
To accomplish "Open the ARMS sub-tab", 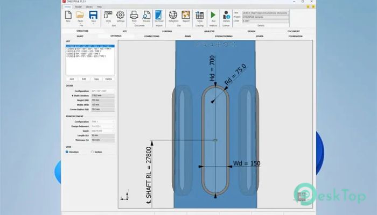I will 188,36.
